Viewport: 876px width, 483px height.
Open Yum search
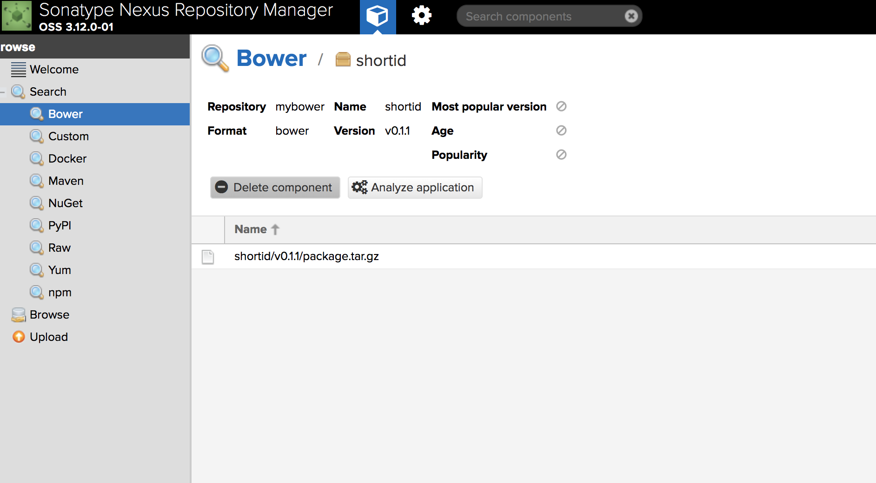coord(95,270)
